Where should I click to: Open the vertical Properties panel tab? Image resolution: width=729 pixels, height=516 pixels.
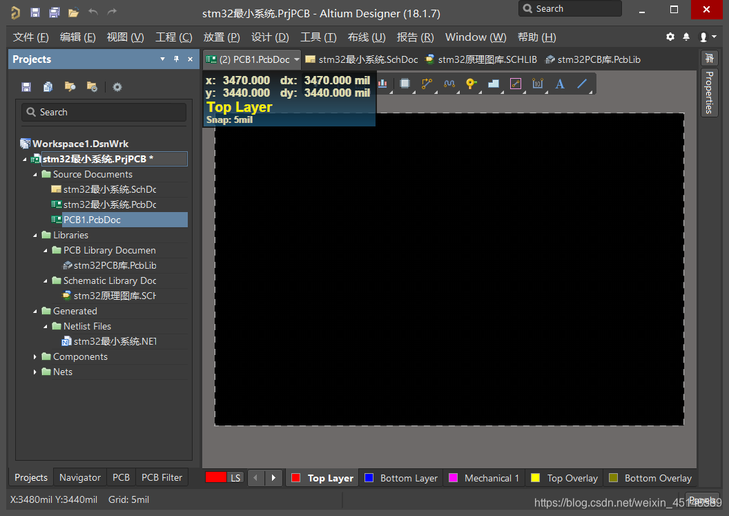pos(709,92)
